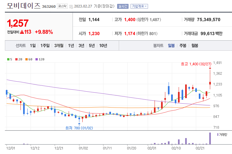This screenshot has height=154, width=232.
Task: Click the blue arrow marking the low
Action: (x=79, y=124)
